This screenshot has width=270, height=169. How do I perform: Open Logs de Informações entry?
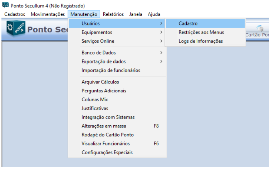coord(201,41)
